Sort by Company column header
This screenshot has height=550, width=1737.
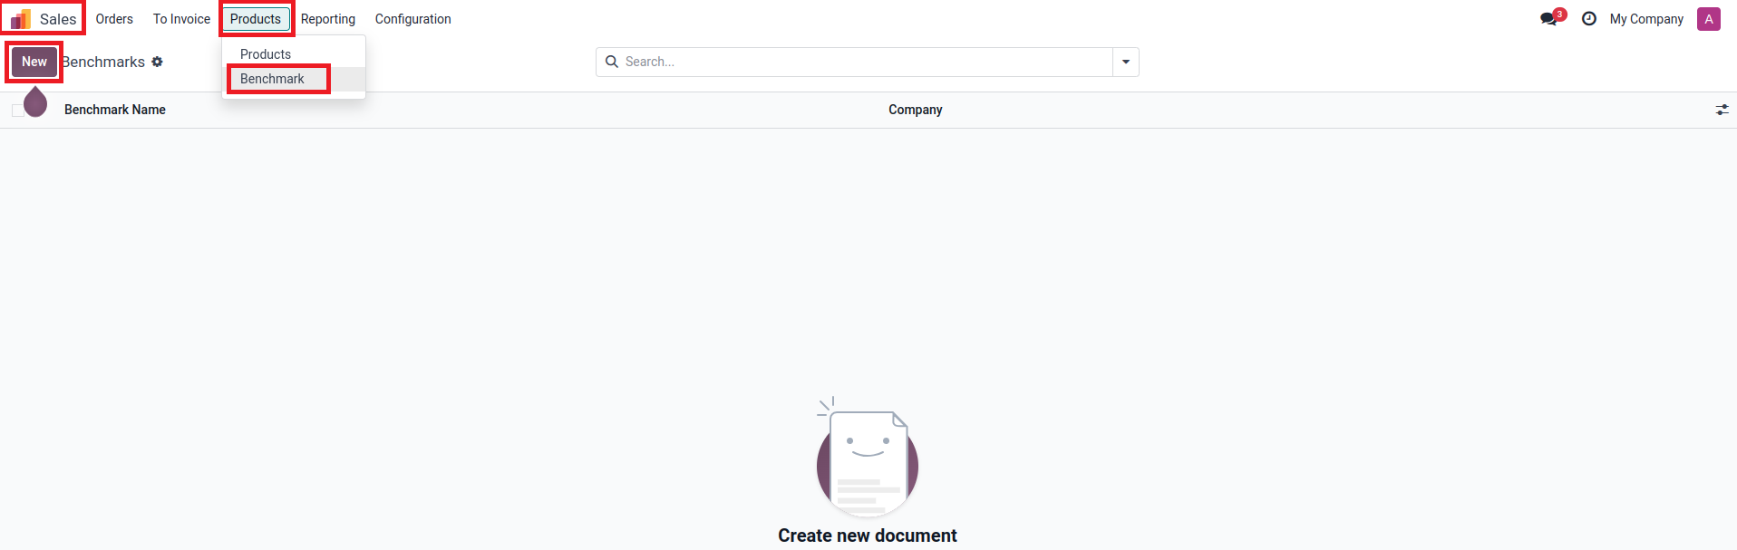click(916, 110)
